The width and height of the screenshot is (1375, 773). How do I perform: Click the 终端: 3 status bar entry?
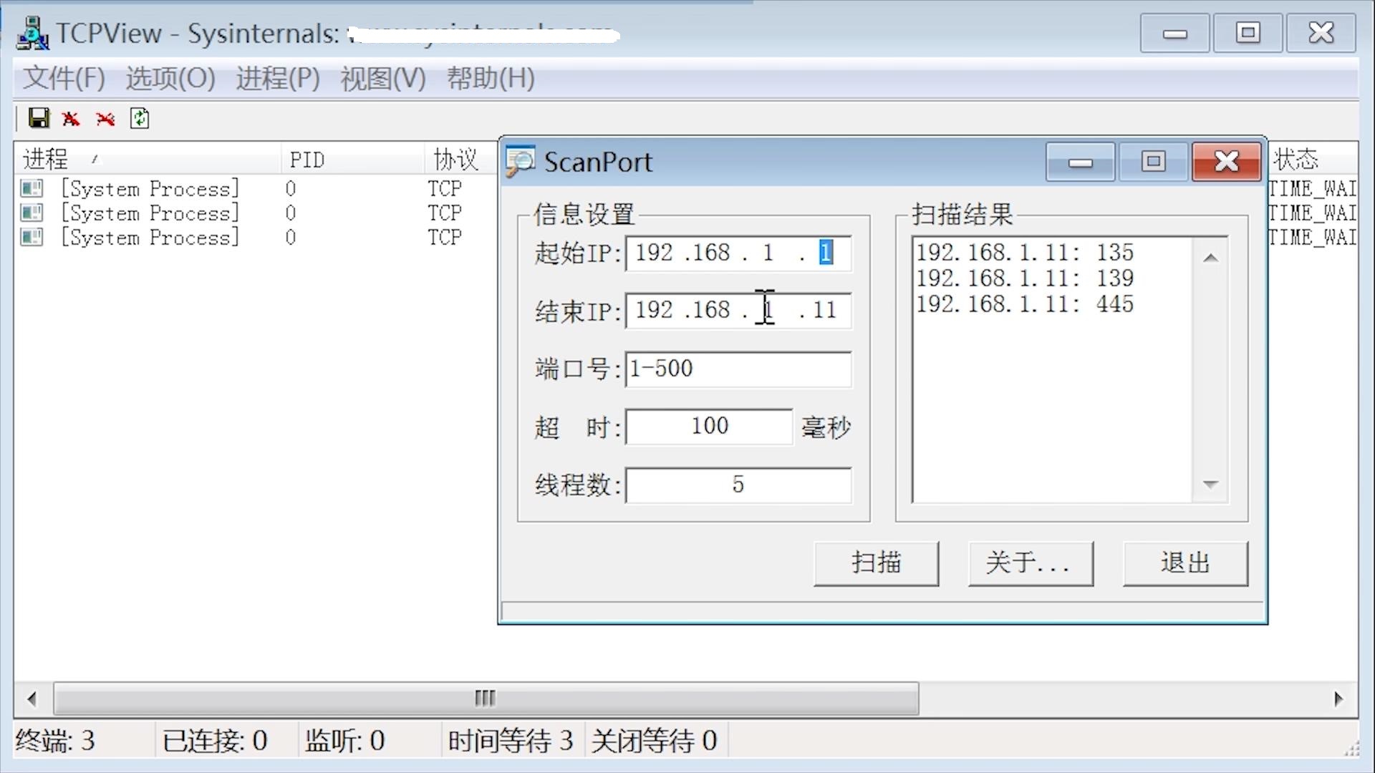pyautogui.click(x=55, y=741)
